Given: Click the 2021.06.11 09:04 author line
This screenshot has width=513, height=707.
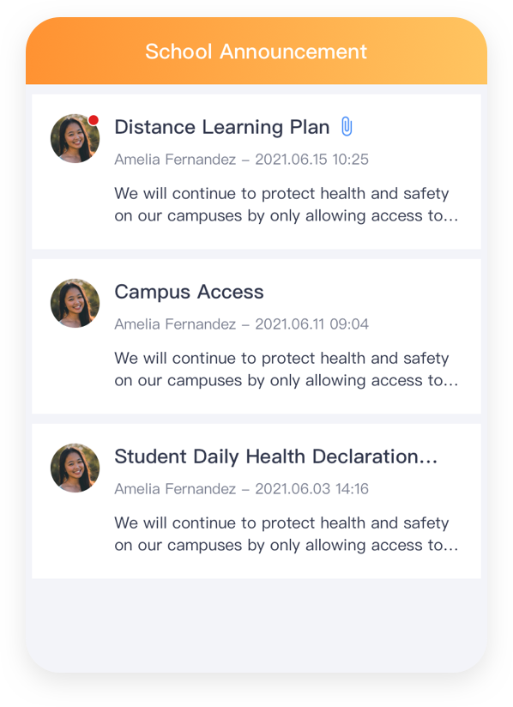Looking at the screenshot, I should [x=242, y=323].
